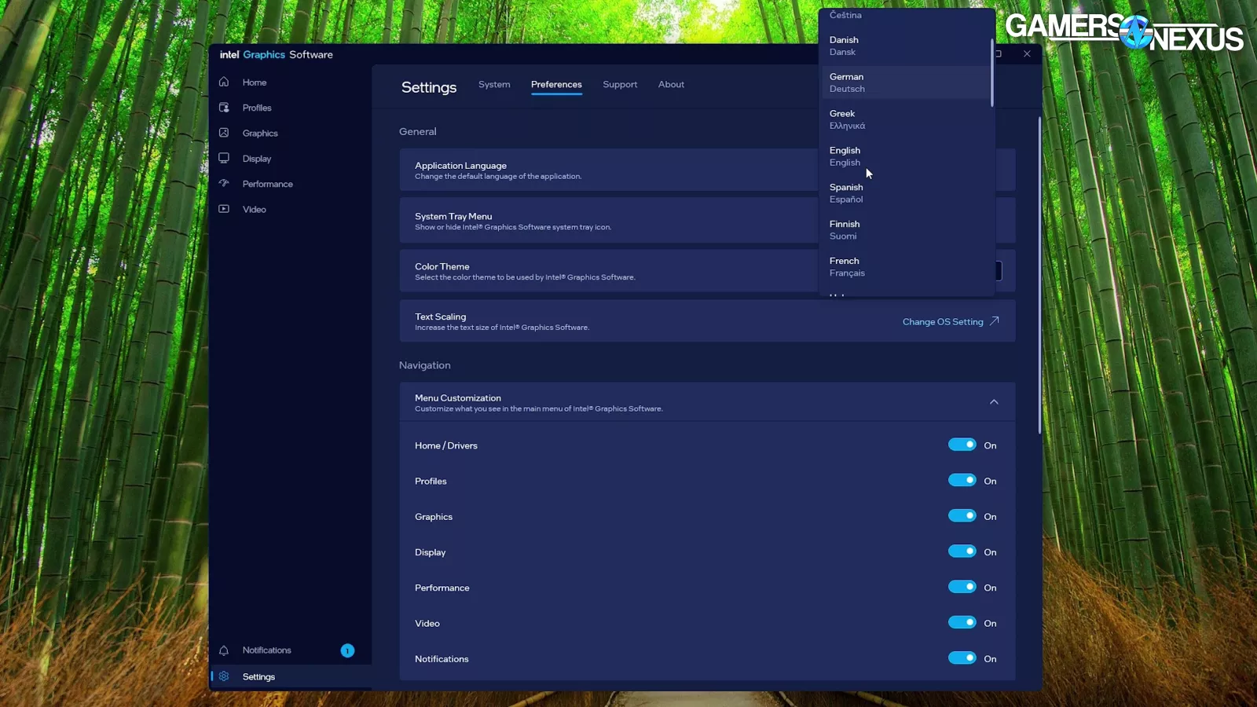Turn off the Profiles menu toggle

point(962,480)
